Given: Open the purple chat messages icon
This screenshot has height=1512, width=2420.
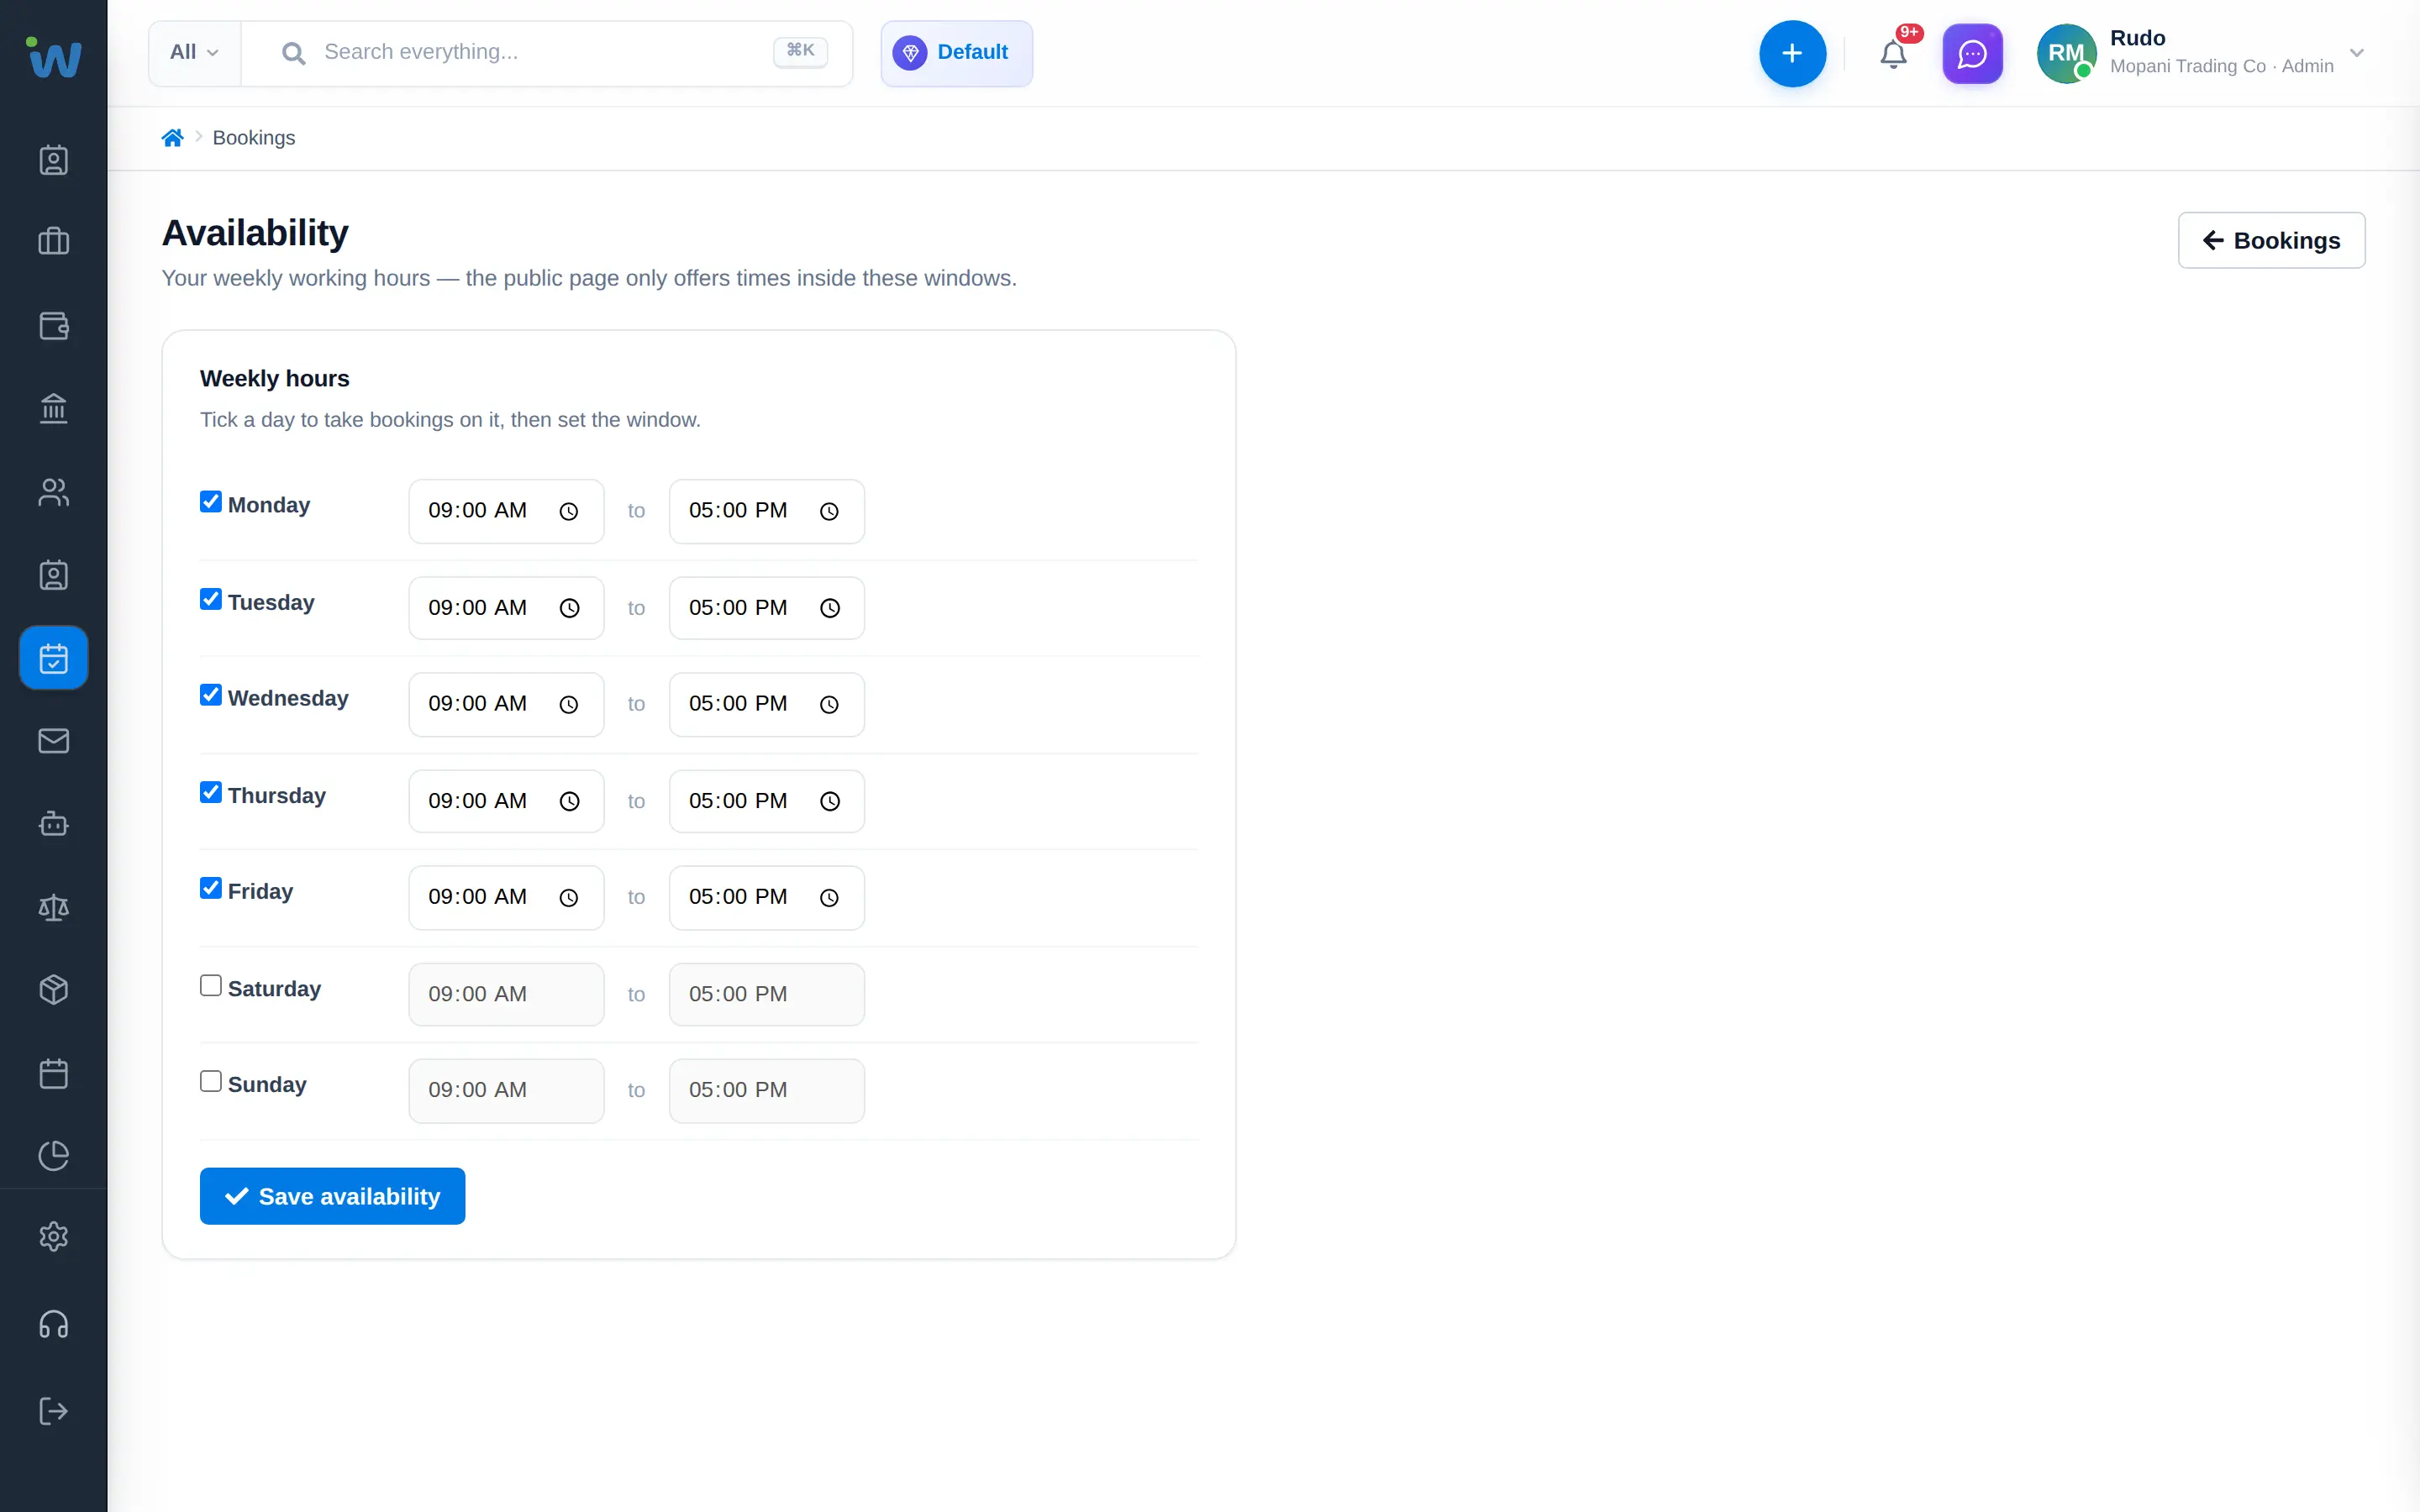Looking at the screenshot, I should pyautogui.click(x=1972, y=54).
